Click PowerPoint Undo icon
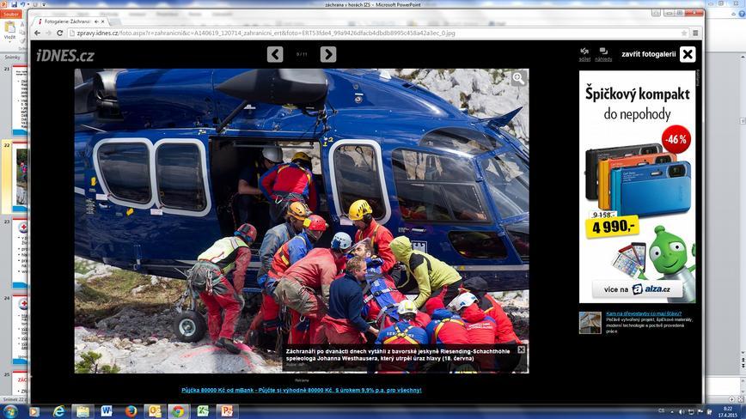746x419 pixels. coord(22,4)
